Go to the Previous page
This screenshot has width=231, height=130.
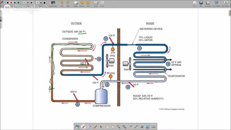(x=82, y=4)
